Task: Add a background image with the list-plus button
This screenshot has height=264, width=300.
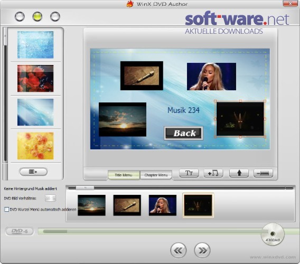Action: click(33, 172)
